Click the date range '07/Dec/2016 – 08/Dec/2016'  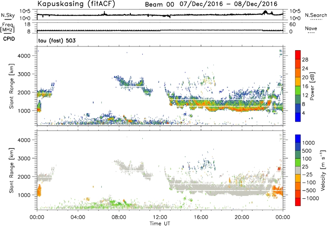coord(228,4)
